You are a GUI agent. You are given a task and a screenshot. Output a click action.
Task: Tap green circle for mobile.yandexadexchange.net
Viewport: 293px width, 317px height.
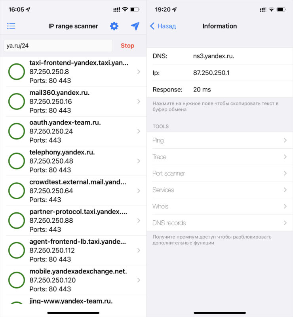point(17,280)
